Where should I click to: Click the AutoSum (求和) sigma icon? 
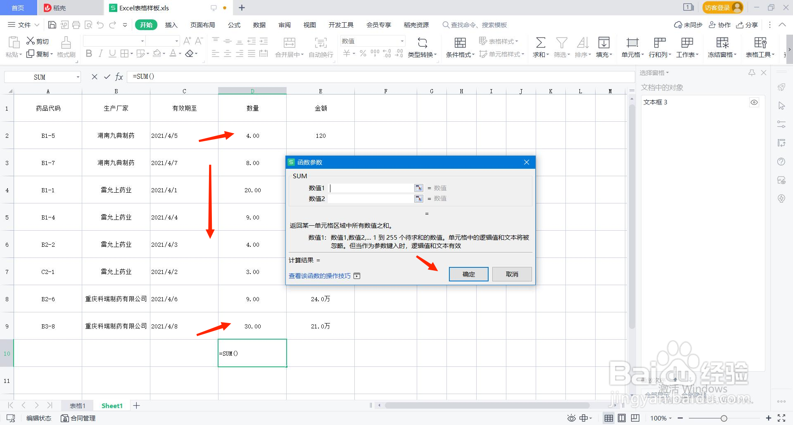pos(540,42)
